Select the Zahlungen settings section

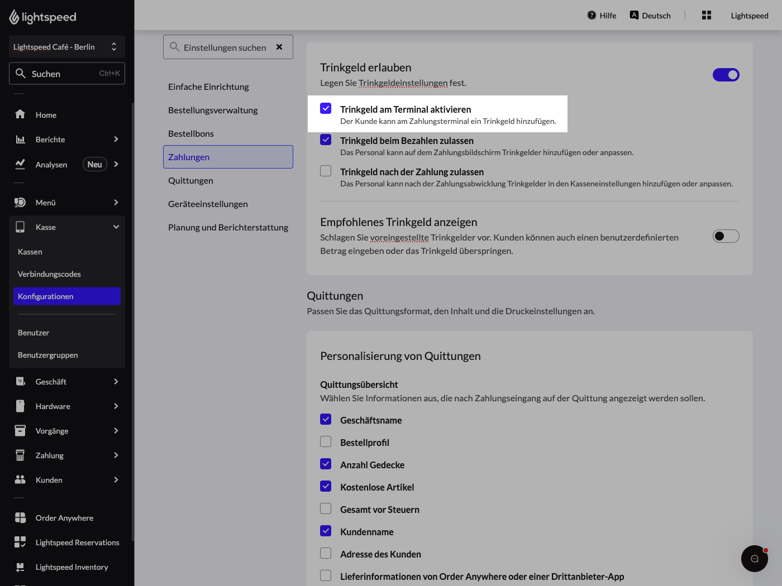228,157
